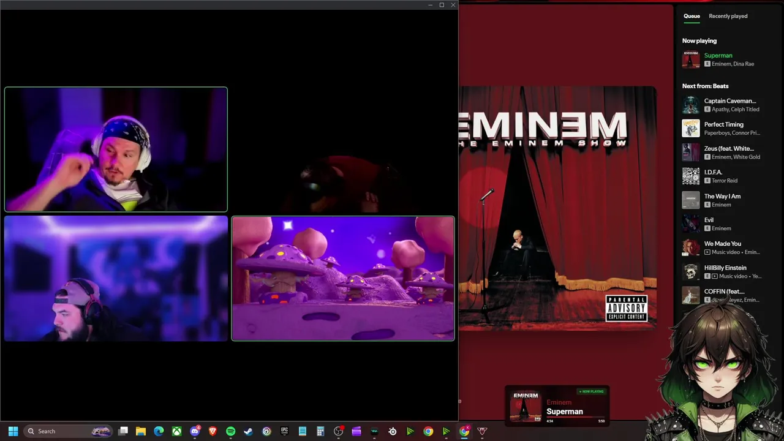Open Calculator from the taskbar

click(x=320, y=431)
